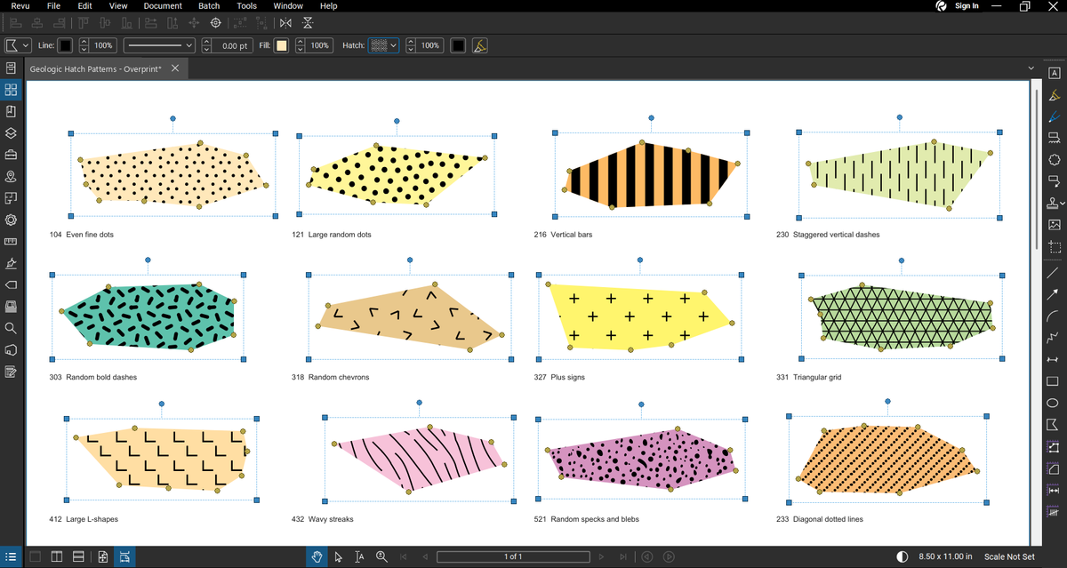Open the File menu
The height and width of the screenshot is (568, 1067).
tap(53, 6)
